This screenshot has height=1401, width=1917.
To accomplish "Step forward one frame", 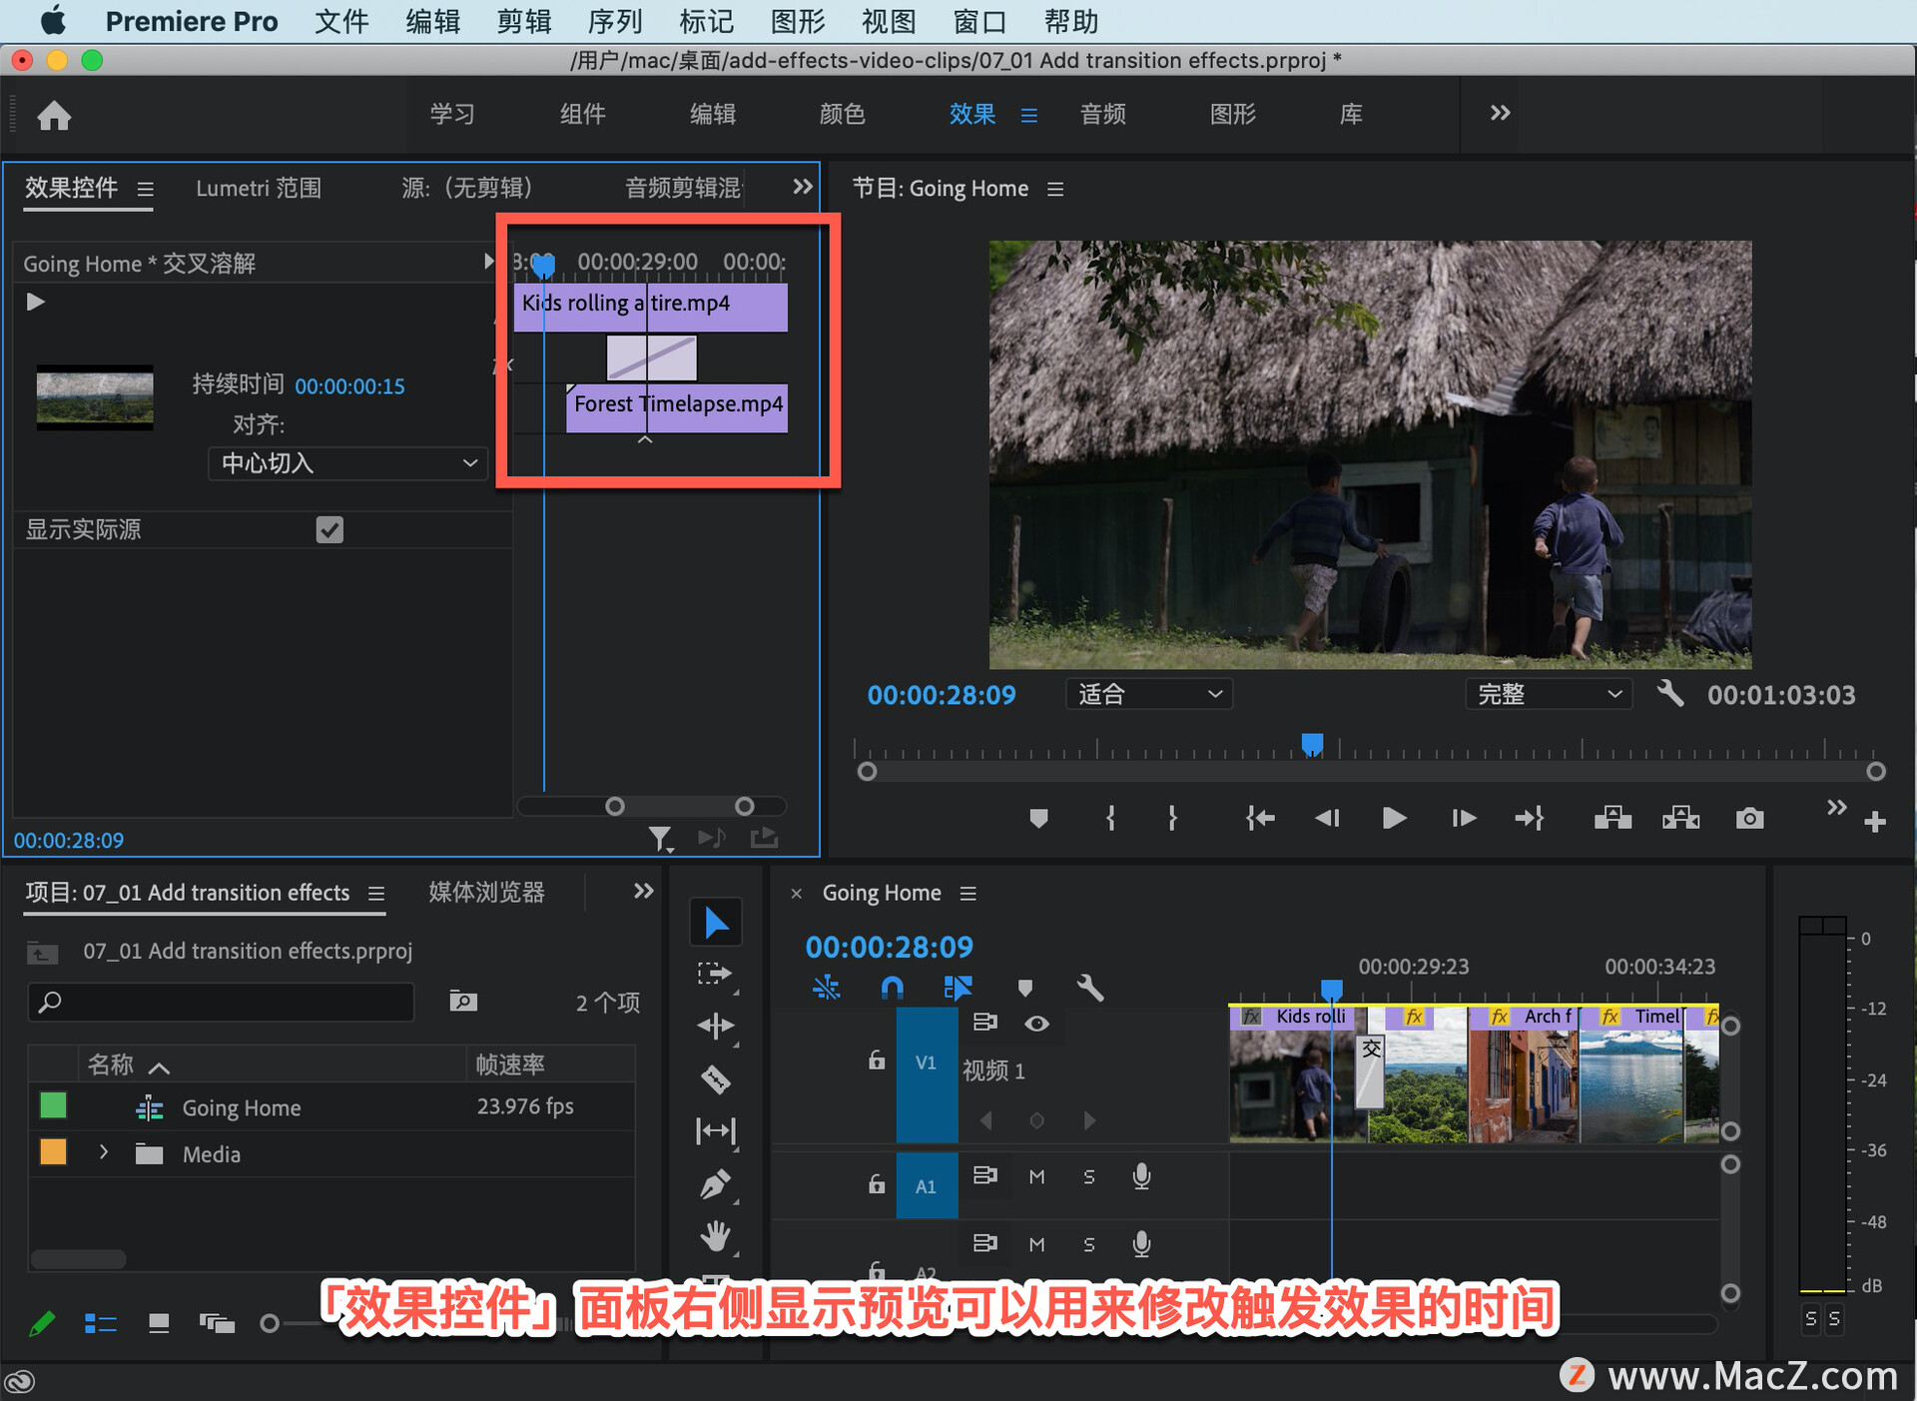I will [x=1464, y=819].
